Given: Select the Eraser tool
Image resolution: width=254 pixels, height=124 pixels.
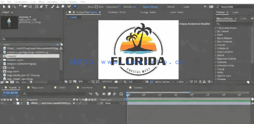Looking at the screenshot, I should point(63,7).
